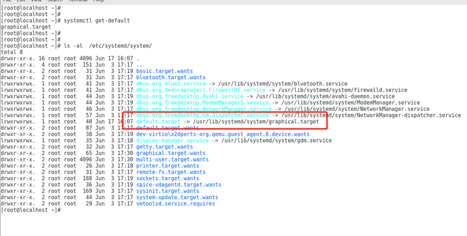Click the 'dbus-org.freedesktop.Avahi.service' symlink
This screenshot has width=467, height=236.
click(189, 97)
